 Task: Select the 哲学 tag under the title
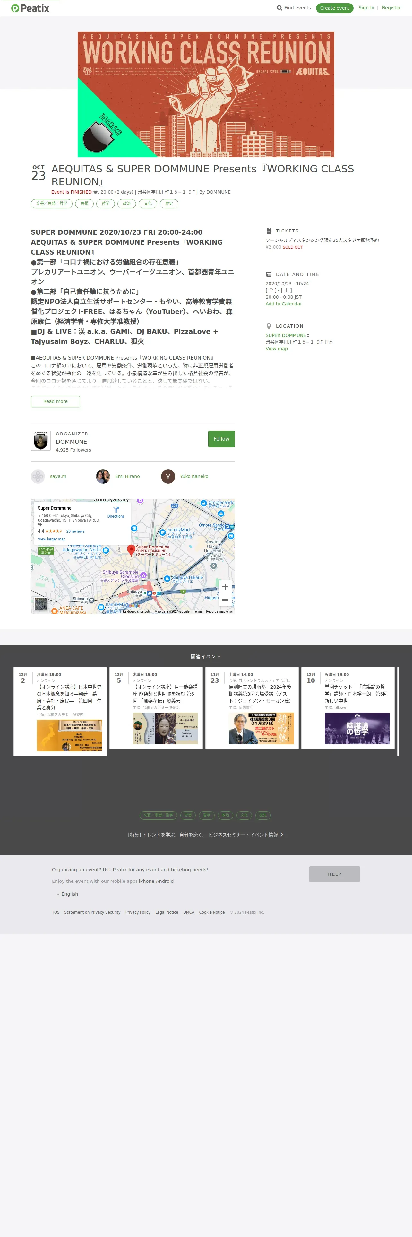tap(106, 204)
